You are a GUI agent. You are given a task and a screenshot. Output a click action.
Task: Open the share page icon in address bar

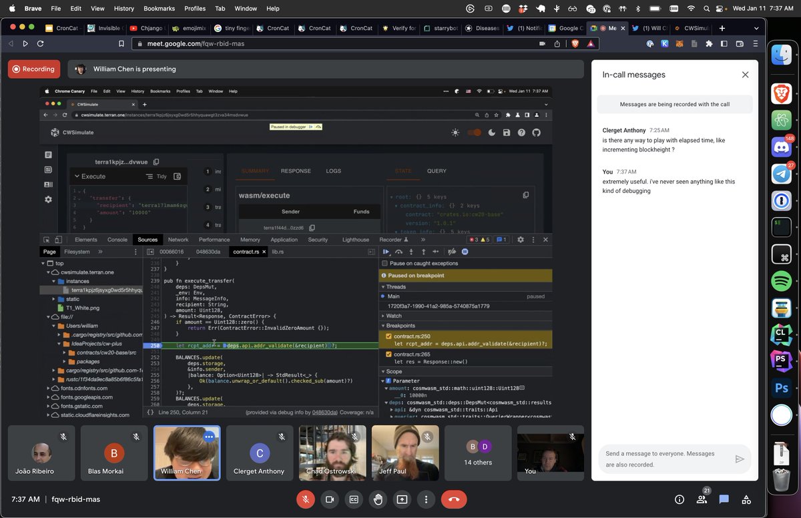(x=557, y=43)
